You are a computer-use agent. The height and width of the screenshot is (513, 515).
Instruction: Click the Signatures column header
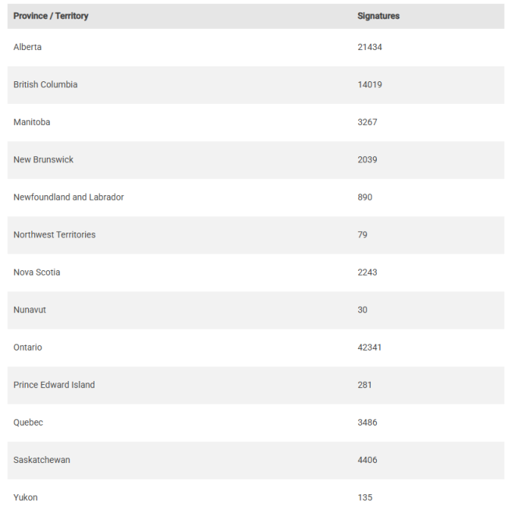pos(378,16)
